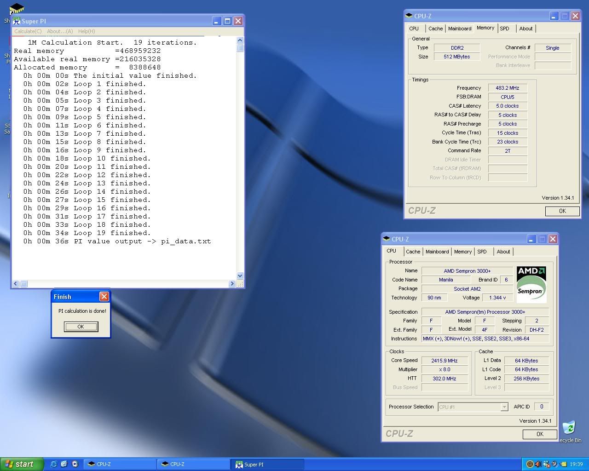The image size is (589, 471).
Task: Select the Mainboard tab in the Sempron CPU-Z window
Action: click(437, 252)
